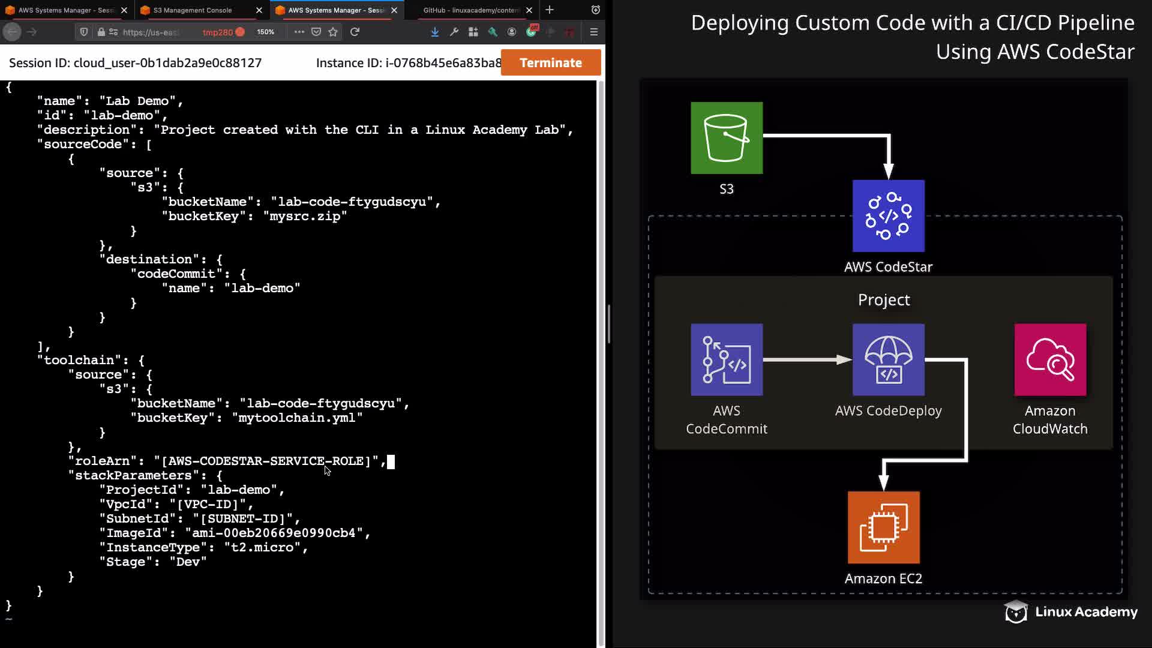Click the Terminate session button
Screen dimensions: 1152x648
(550, 62)
